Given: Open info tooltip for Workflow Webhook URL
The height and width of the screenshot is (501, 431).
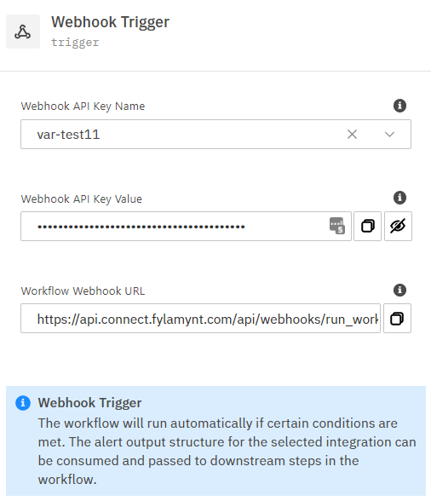Looking at the screenshot, I should tap(399, 290).
